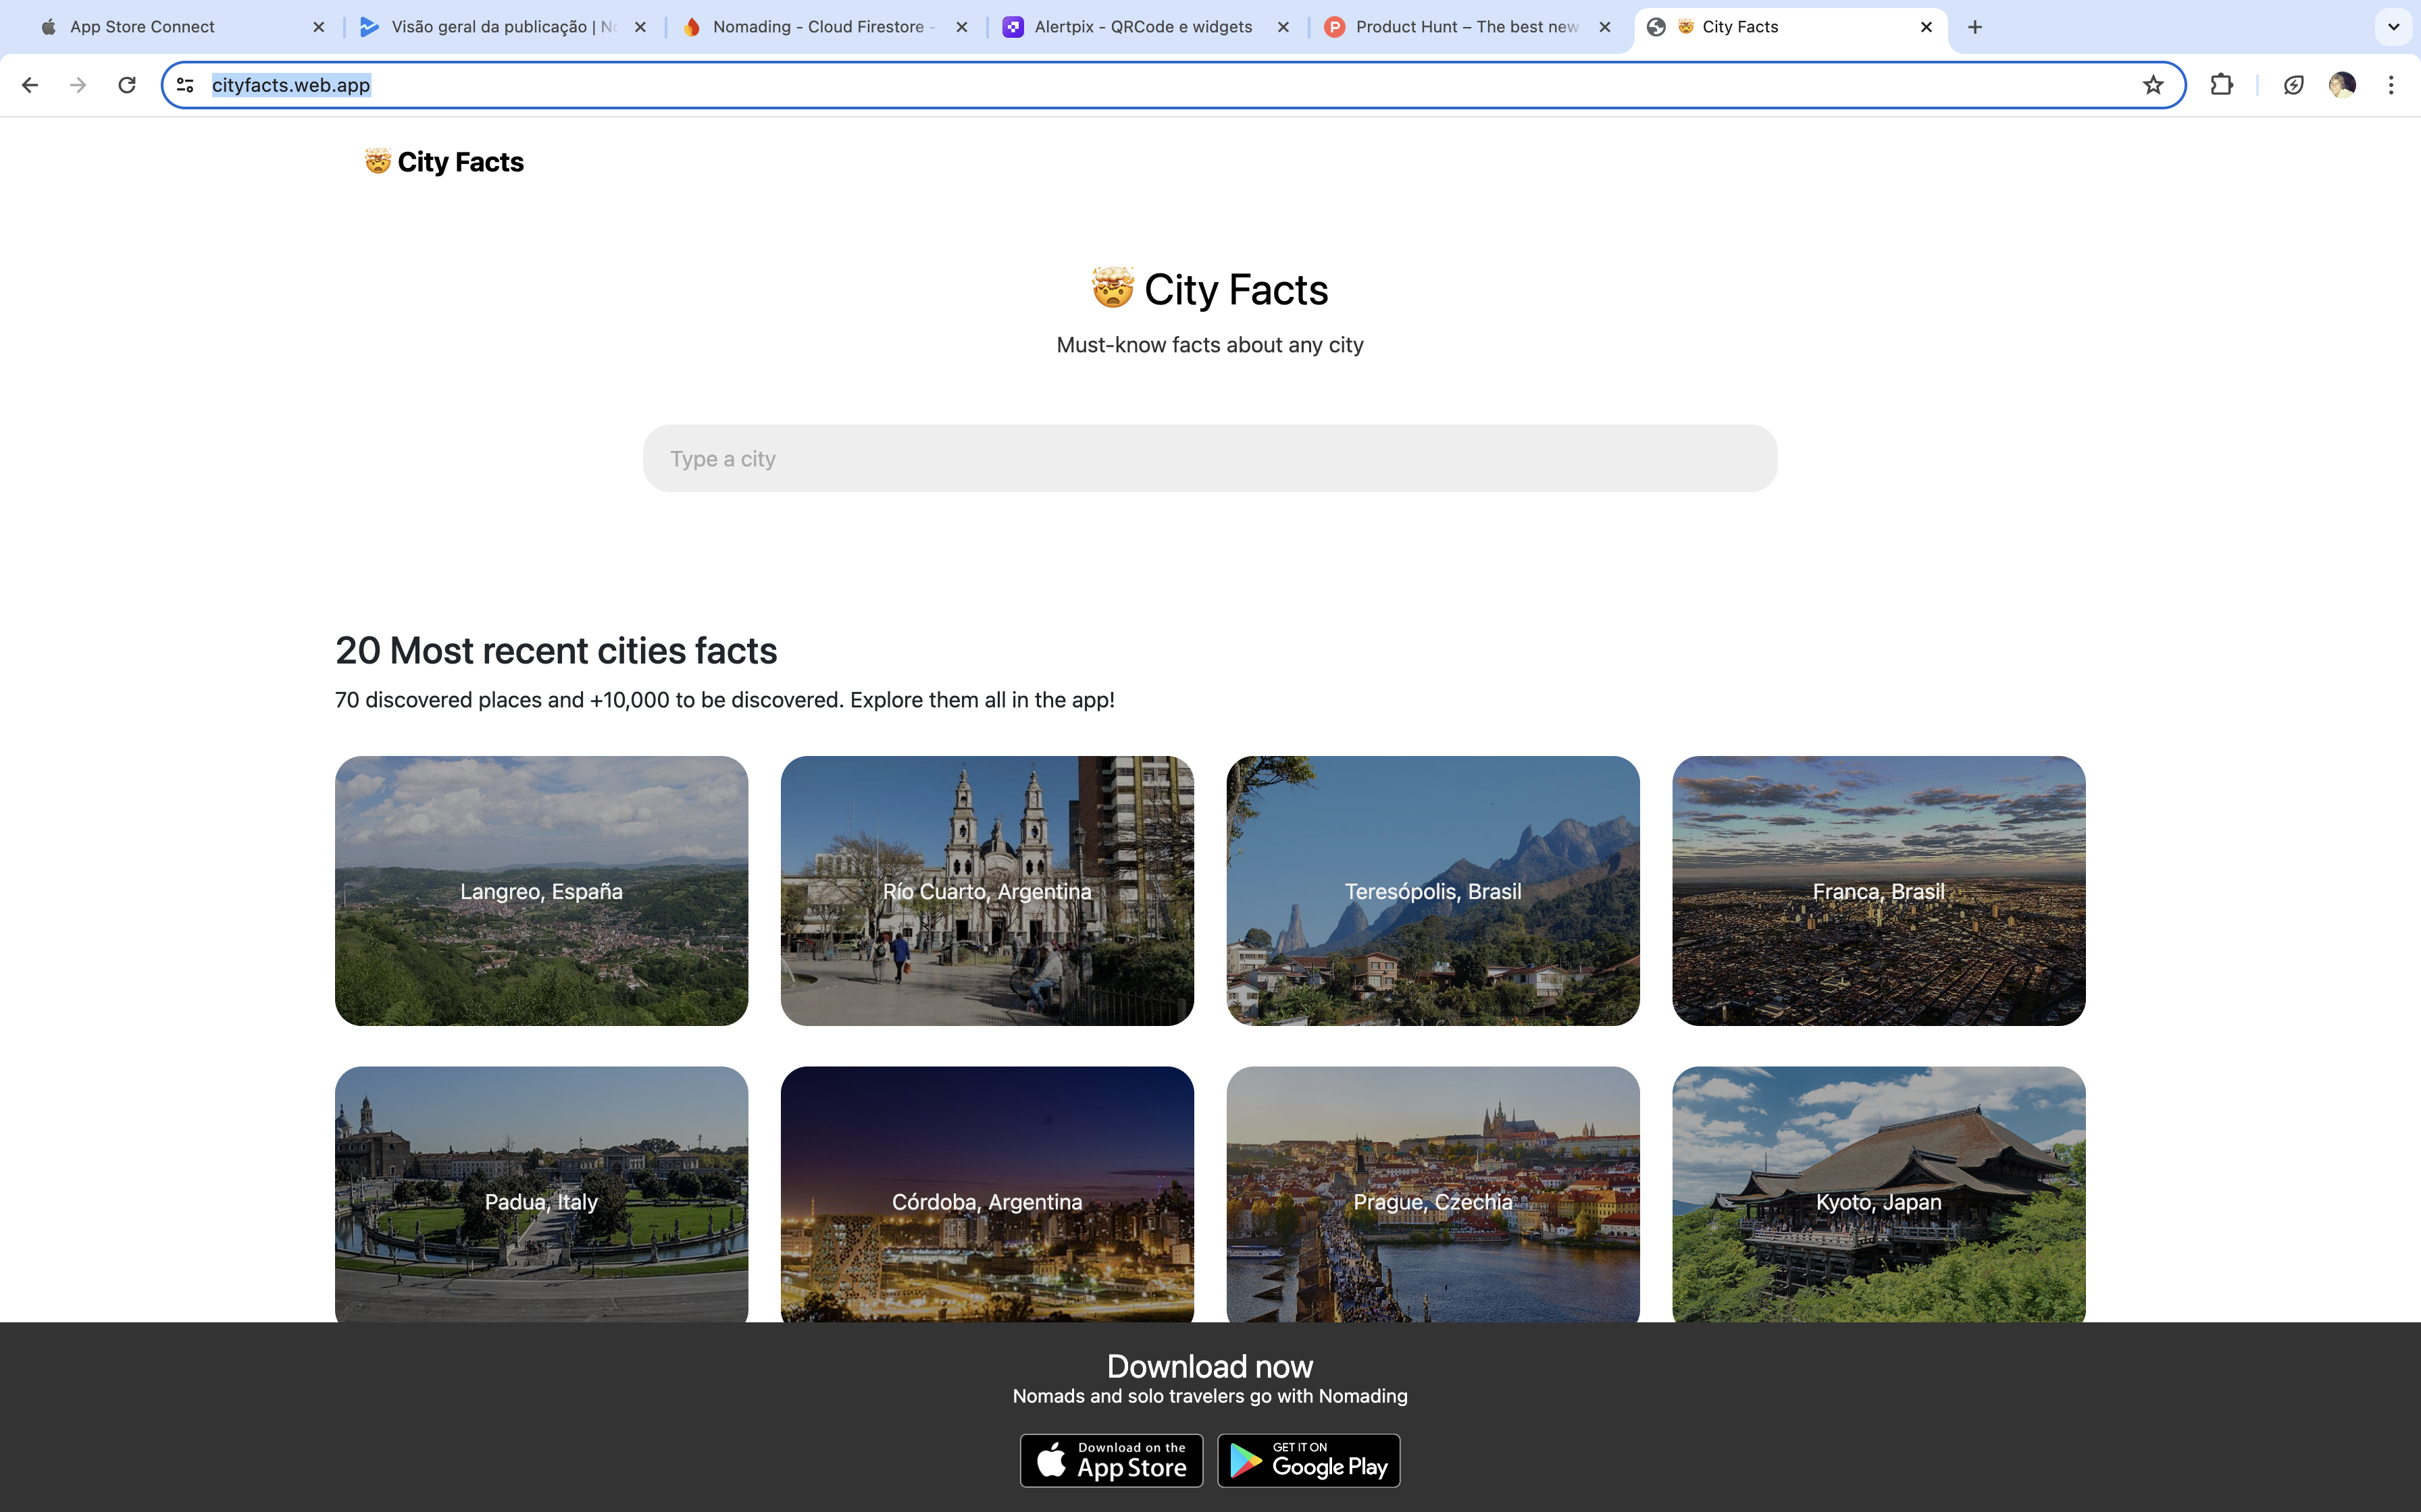Viewport: 2421px width, 1512px height.
Task: Open the user profile avatar
Action: pyautogui.click(x=2341, y=85)
